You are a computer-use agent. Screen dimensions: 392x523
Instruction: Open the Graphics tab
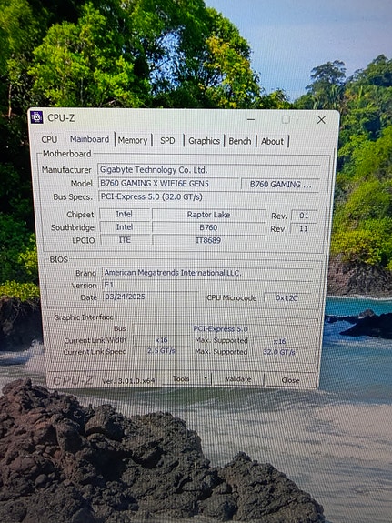pos(204,141)
